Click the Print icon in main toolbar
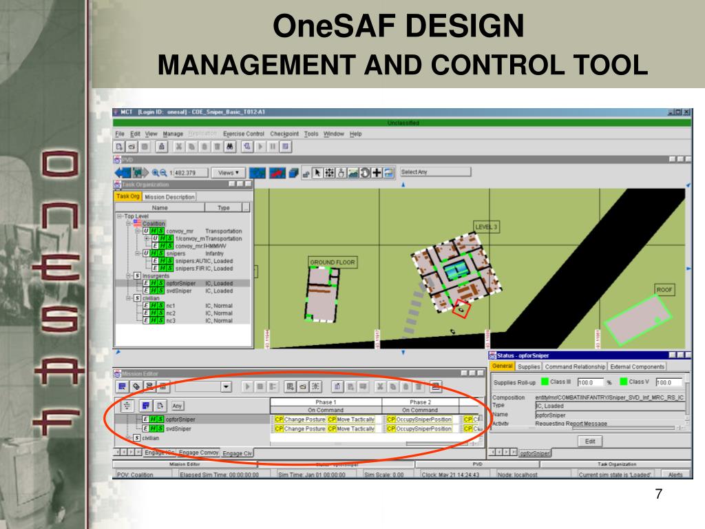 [162, 147]
